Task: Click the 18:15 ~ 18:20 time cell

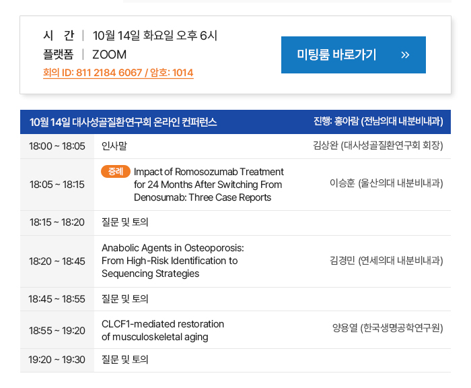Action: point(57,222)
